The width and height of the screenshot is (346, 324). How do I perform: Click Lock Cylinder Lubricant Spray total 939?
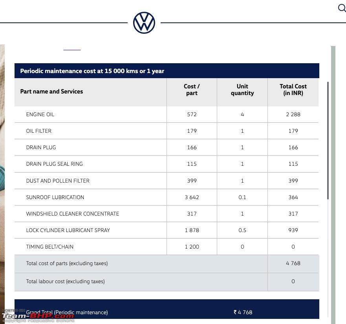293,230
